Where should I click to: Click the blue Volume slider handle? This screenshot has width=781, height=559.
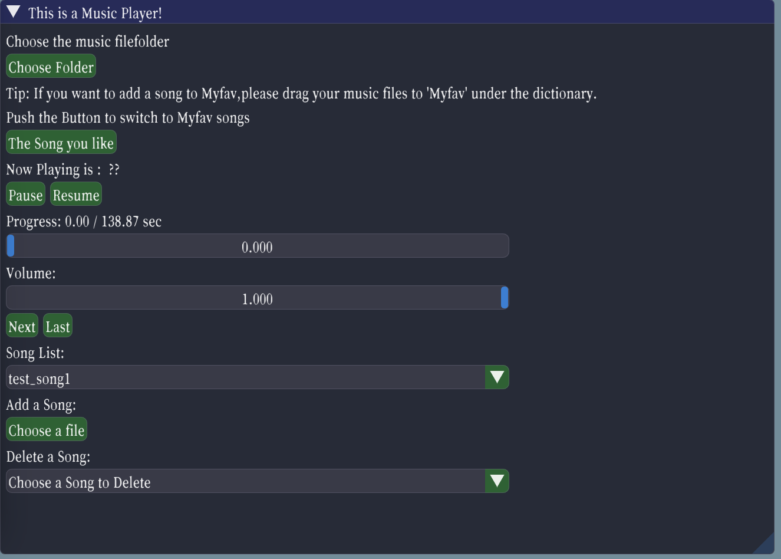point(505,298)
